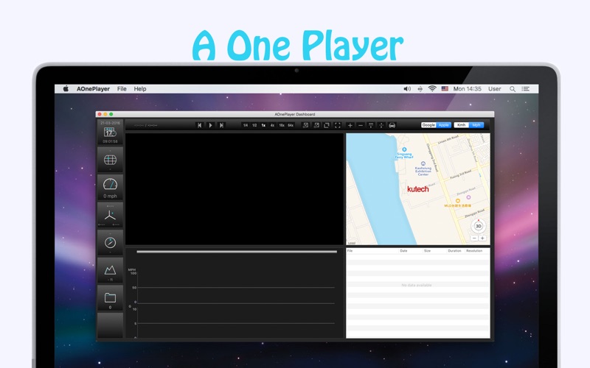
Task: Switch map provider to Apple
Action: (x=444, y=125)
